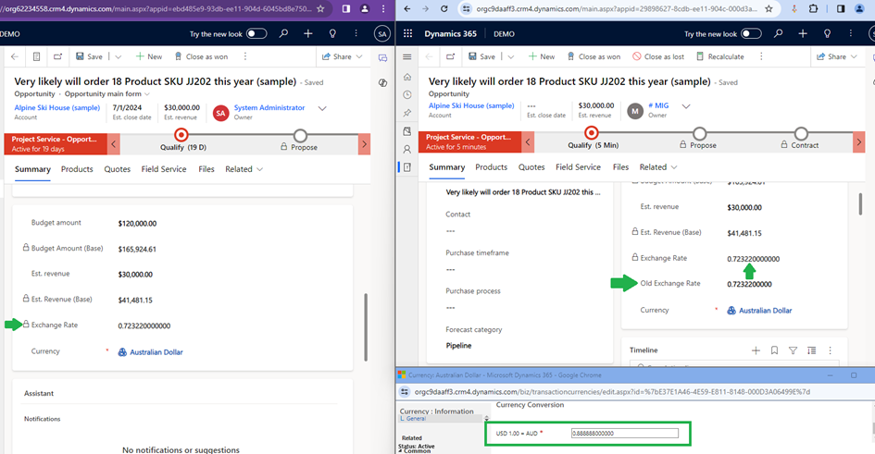Toggle 'Try the new look' in right window

point(751,33)
